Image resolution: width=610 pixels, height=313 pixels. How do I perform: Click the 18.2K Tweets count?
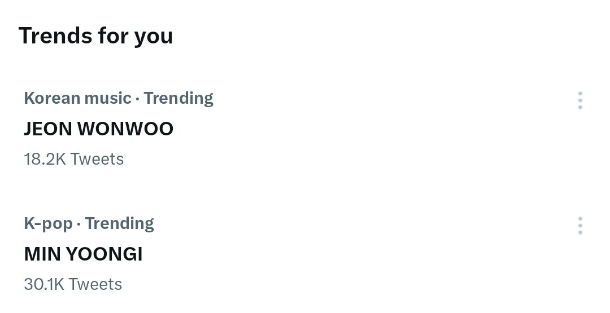click(x=74, y=159)
